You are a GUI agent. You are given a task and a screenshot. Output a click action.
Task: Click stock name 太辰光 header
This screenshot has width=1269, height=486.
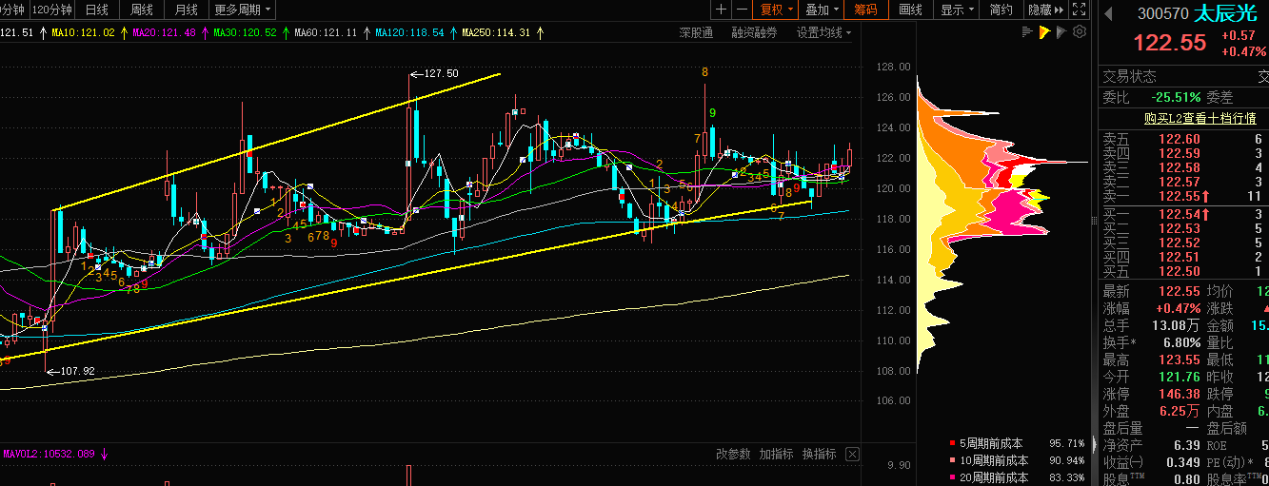(x=1225, y=14)
